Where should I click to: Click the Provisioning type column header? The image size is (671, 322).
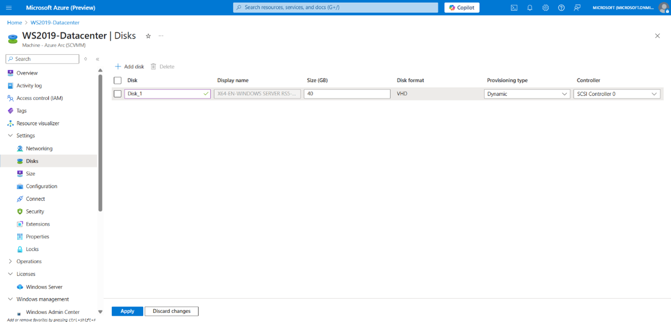point(508,80)
